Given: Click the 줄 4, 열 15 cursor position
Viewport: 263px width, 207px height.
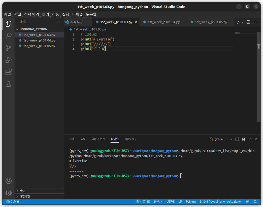Looking at the screenshot, I should [x=143, y=202].
